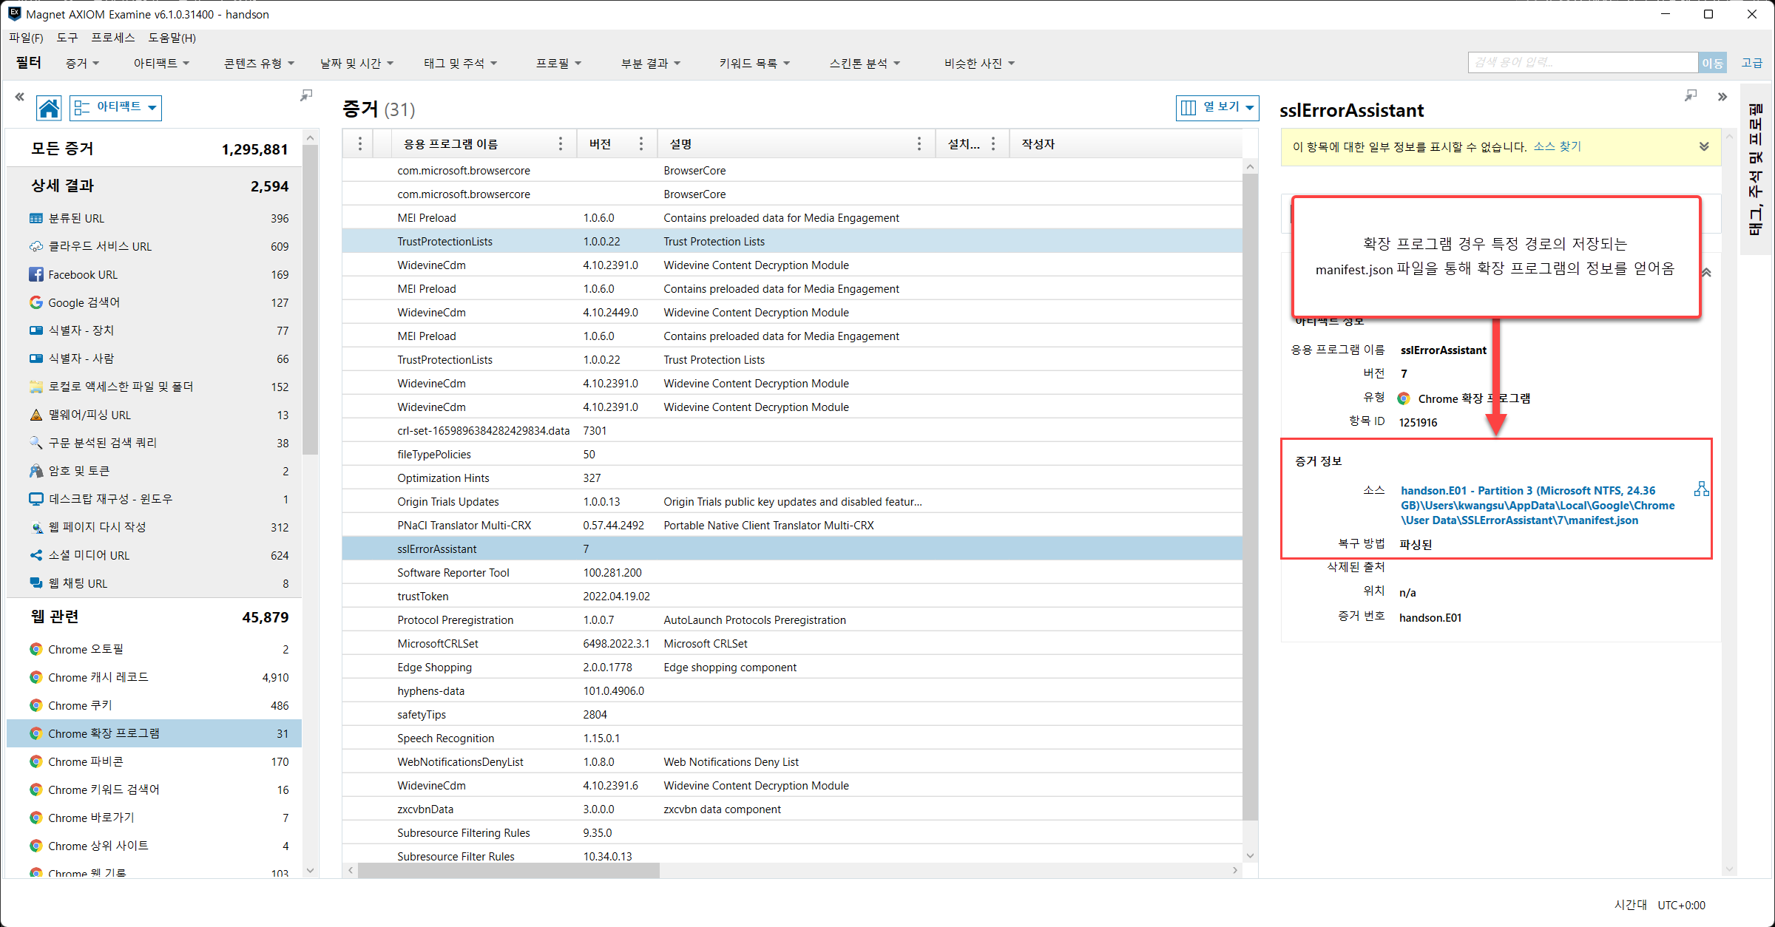
Task: Collapse the left navigation pane chevron
Action: [x=19, y=96]
